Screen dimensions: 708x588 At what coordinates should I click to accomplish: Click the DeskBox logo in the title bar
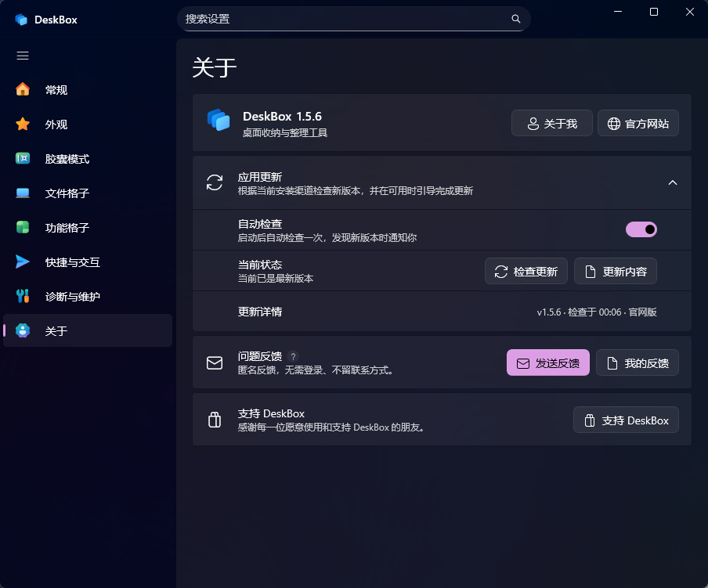click(x=21, y=20)
